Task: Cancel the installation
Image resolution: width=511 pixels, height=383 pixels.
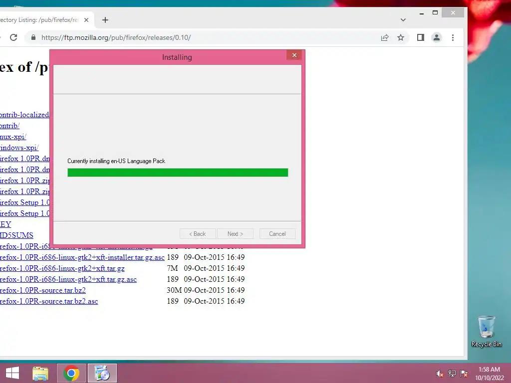Action: coord(277,234)
